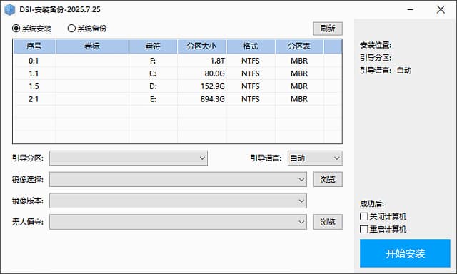Click the 分区大小 column header
The width and height of the screenshot is (457, 274).
pyautogui.click(x=201, y=46)
